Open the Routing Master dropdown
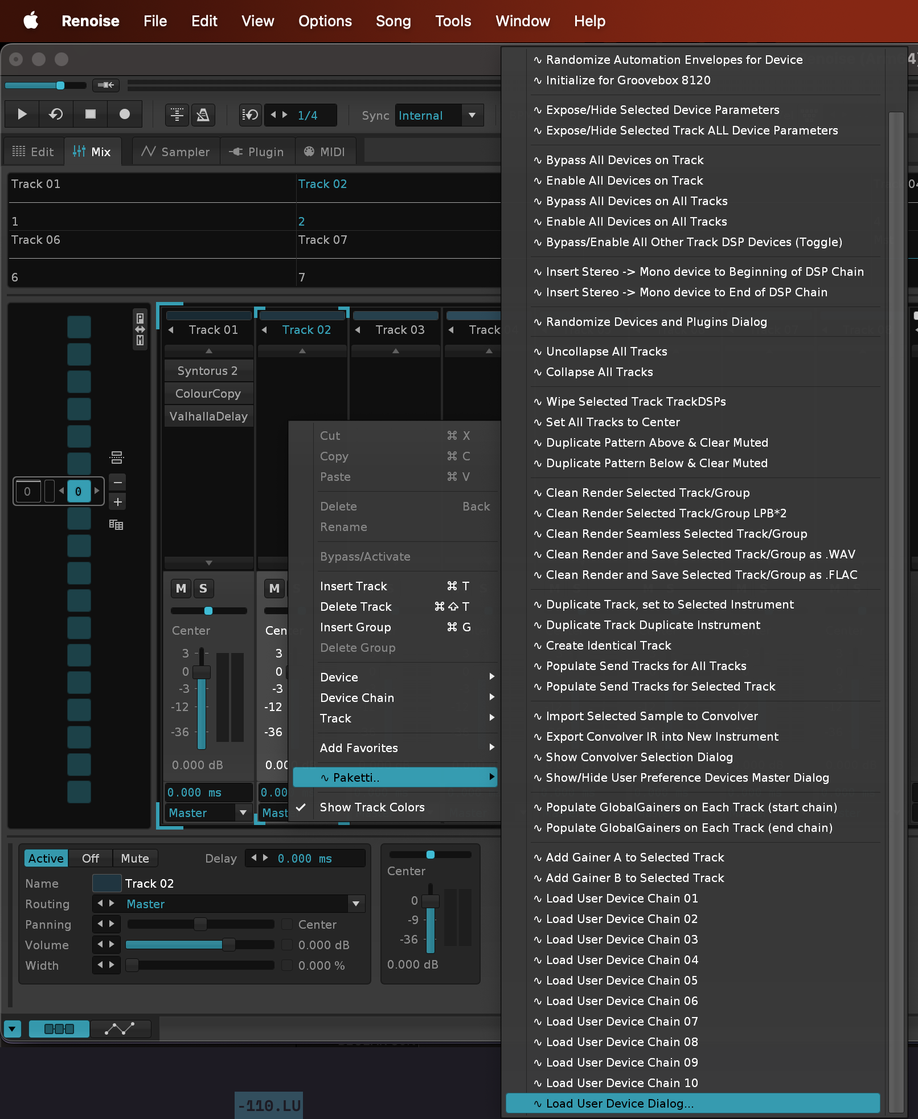918x1119 pixels. 356,904
